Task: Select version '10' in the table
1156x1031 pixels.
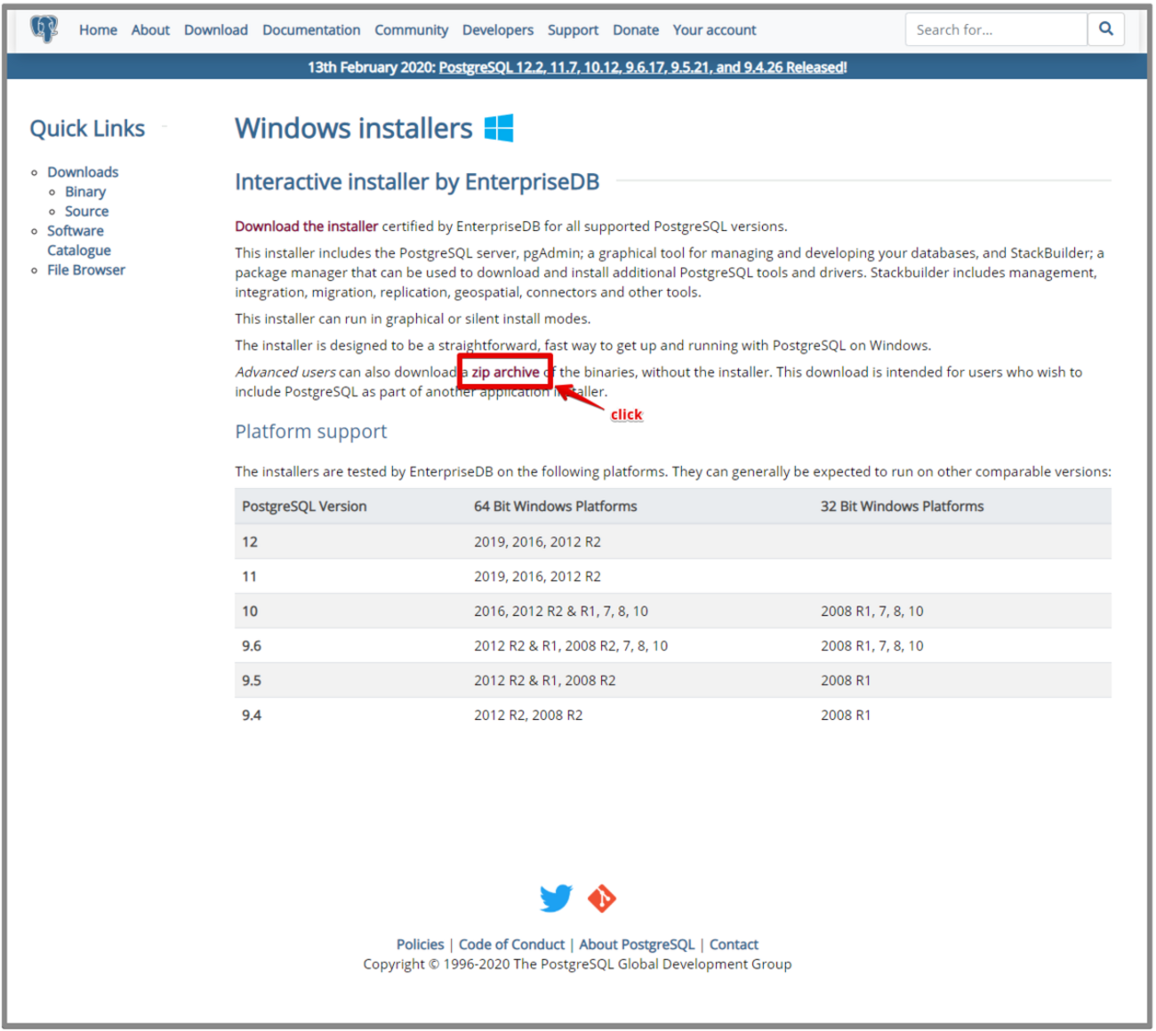Action: [250, 611]
